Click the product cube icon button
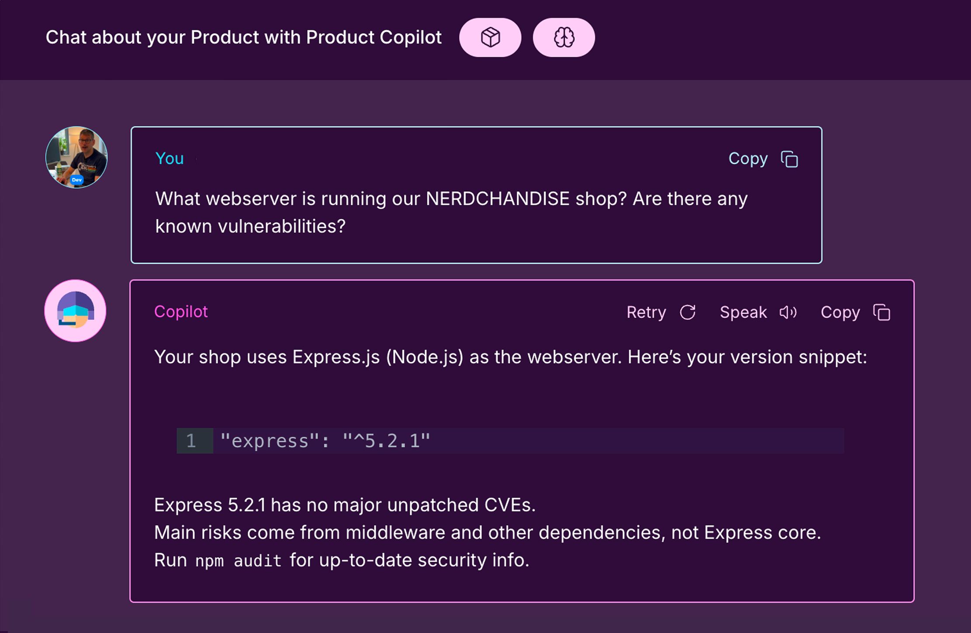Screen dimensions: 971x633 pyautogui.click(x=490, y=38)
